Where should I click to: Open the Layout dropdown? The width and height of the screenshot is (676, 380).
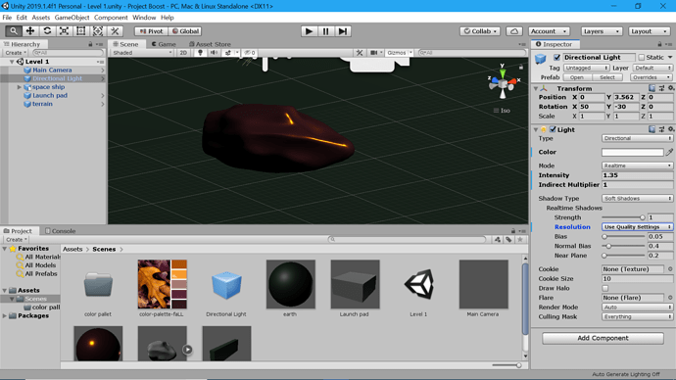pos(649,31)
